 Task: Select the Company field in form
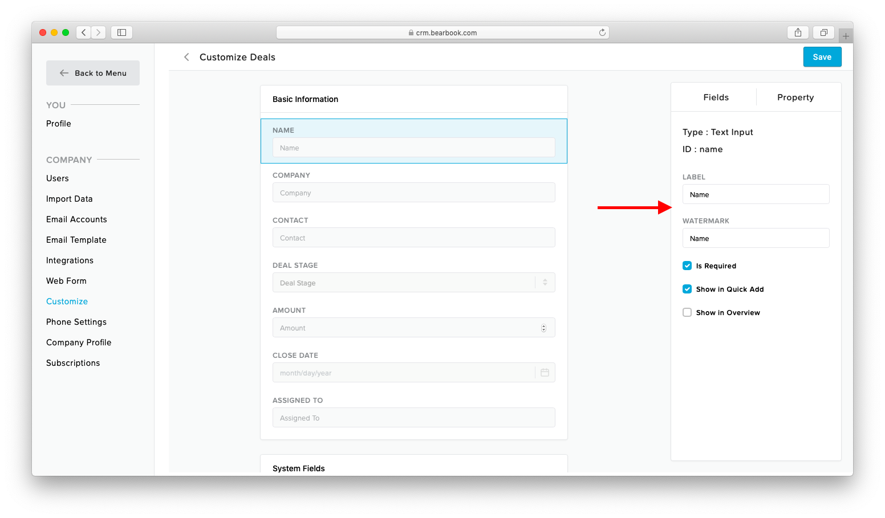pos(414,193)
